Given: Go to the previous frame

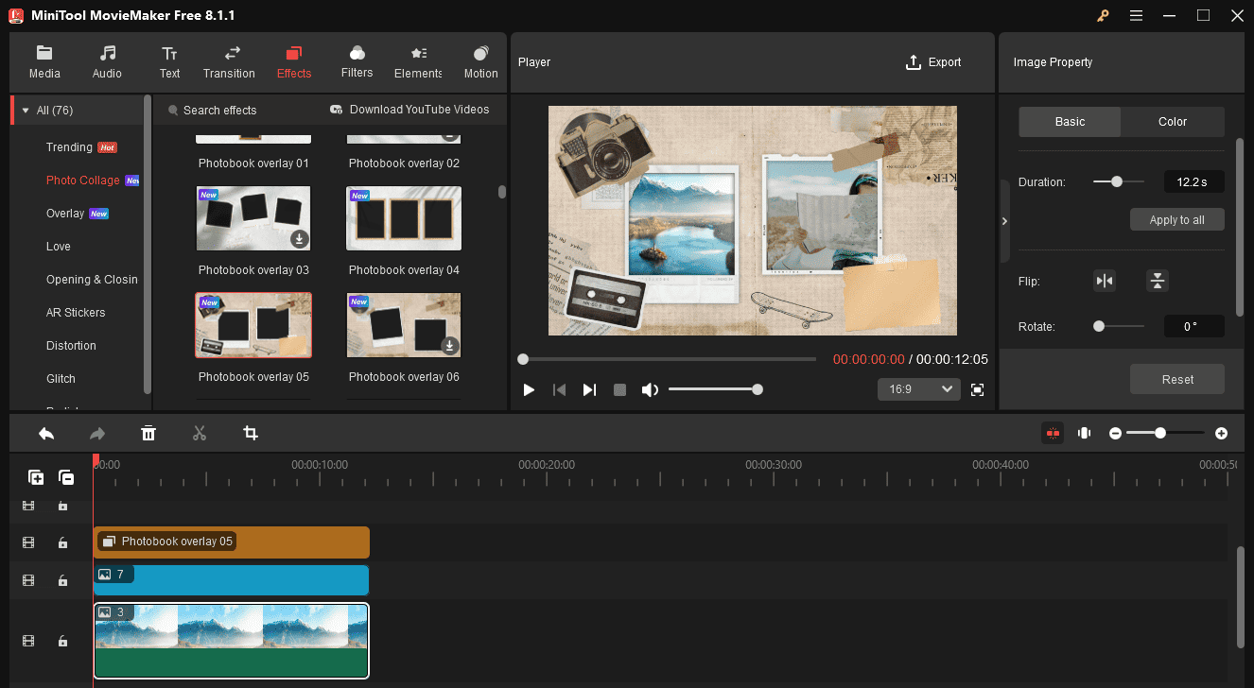Looking at the screenshot, I should pos(559,389).
